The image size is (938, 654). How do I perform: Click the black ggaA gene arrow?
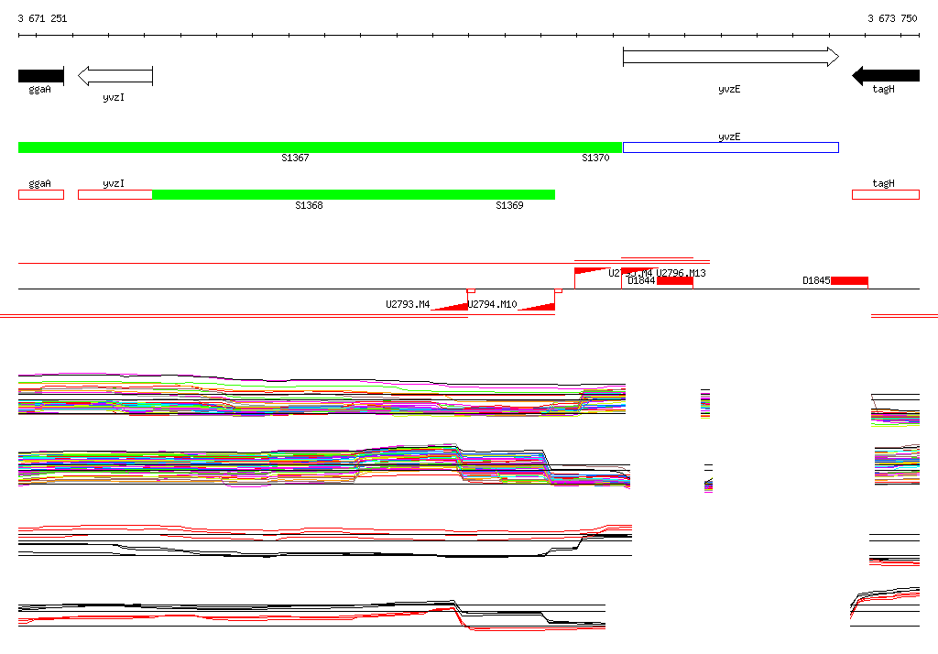[x=40, y=76]
